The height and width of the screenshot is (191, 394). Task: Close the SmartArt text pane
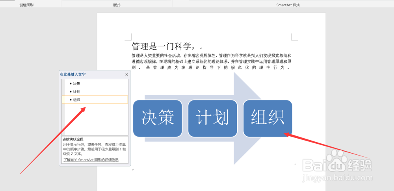click(126, 74)
